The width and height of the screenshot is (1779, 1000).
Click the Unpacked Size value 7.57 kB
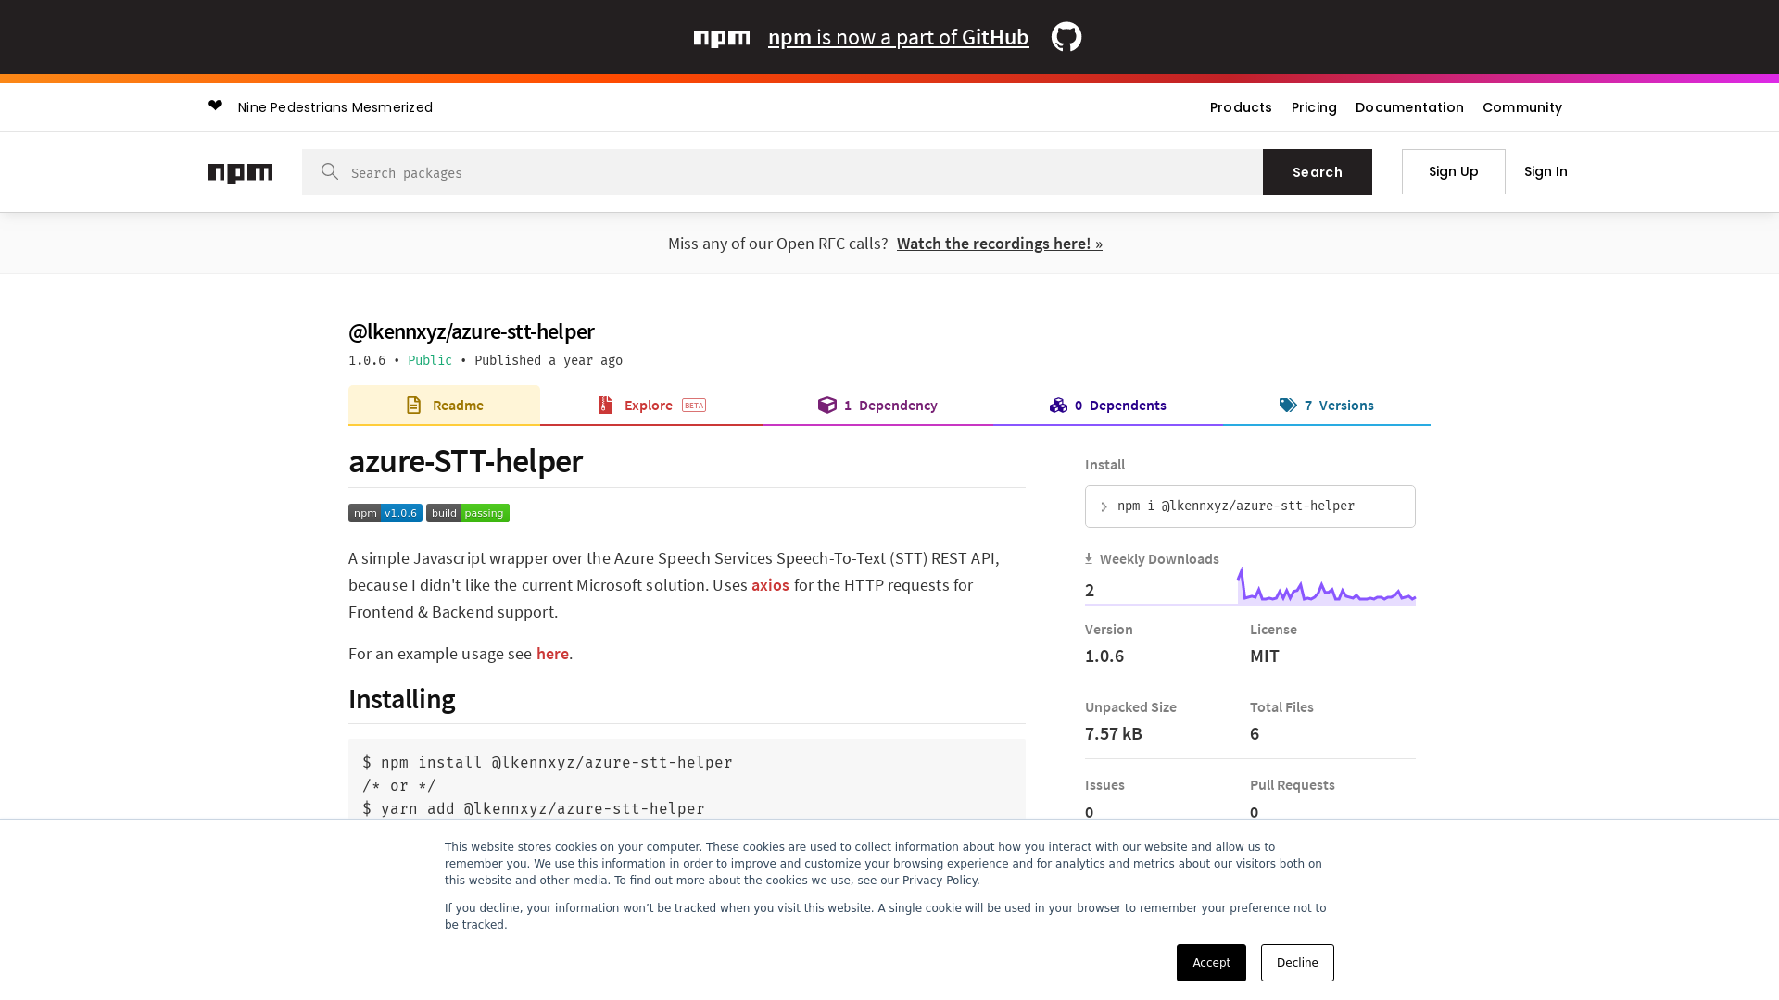click(x=1114, y=734)
